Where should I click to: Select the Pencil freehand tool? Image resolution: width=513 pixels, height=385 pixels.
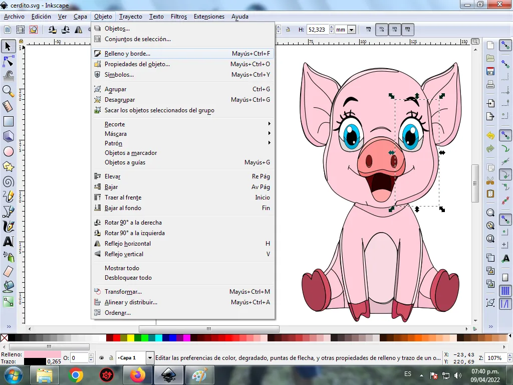8,197
